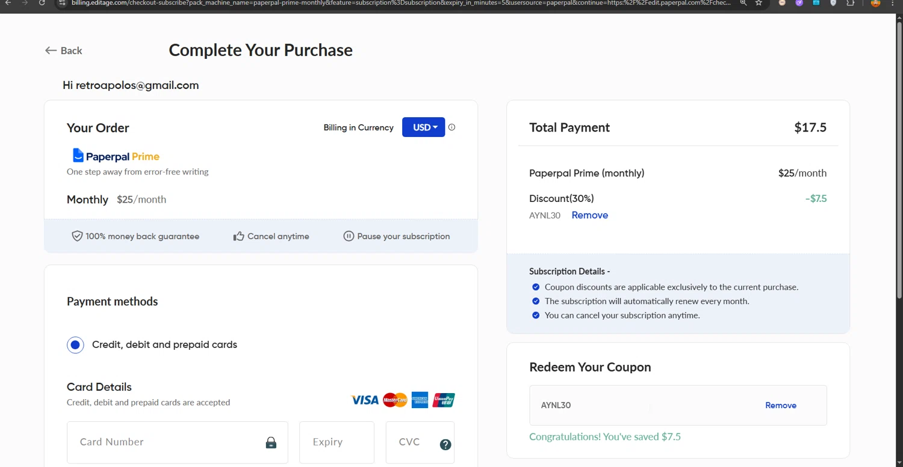
Task: Bookmark this page with the star icon
Action: click(x=759, y=3)
